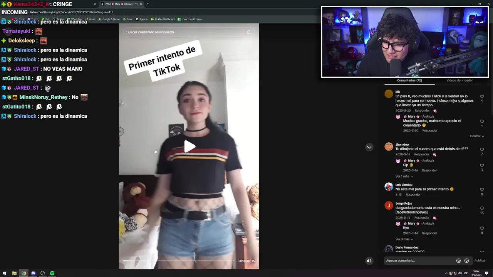The height and width of the screenshot is (277, 493).
Task: Click Jhon doe username
Action: pyautogui.click(x=402, y=145)
